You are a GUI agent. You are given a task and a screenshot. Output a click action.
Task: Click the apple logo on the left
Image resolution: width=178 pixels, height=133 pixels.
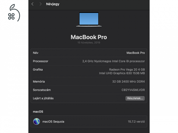14,13
